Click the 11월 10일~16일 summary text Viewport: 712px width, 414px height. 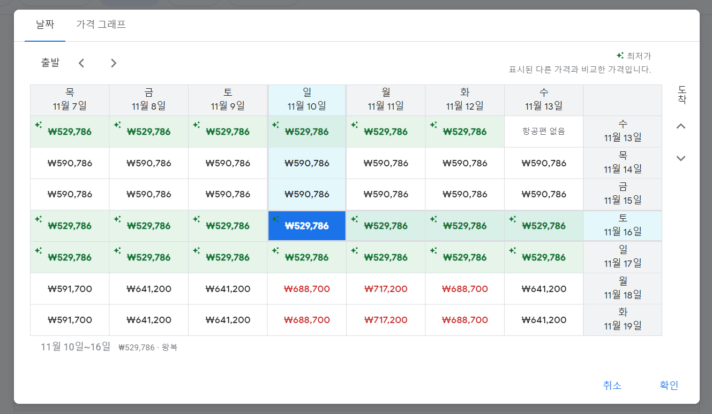[x=76, y=347]
